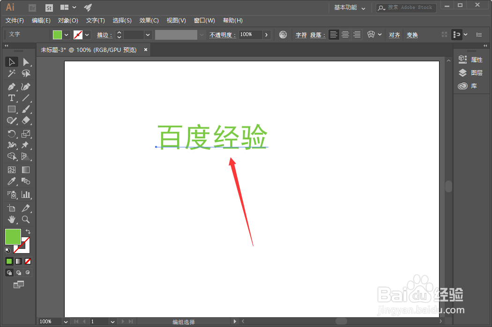Screen dimensions: 492x327
Task: Align text left
Action: 334,35
